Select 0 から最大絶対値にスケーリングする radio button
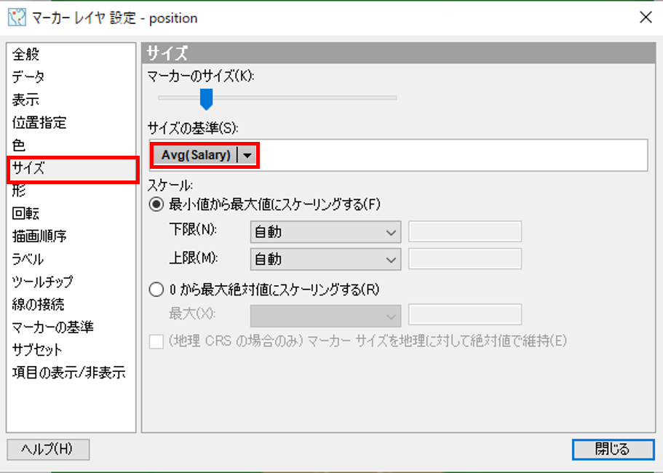This screenshot has height=473, width=663. [x=156, y=290]
